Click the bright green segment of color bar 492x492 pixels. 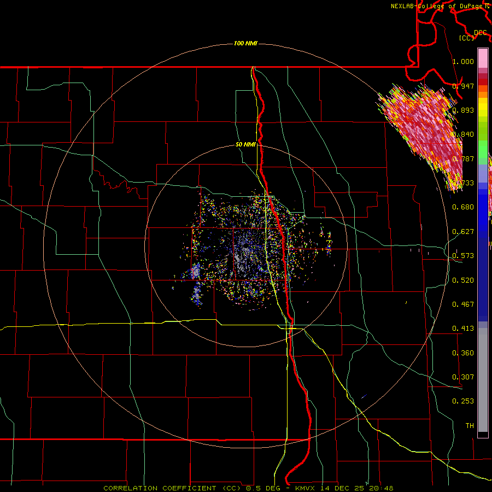pyautogui.click(x=483, y=149)
